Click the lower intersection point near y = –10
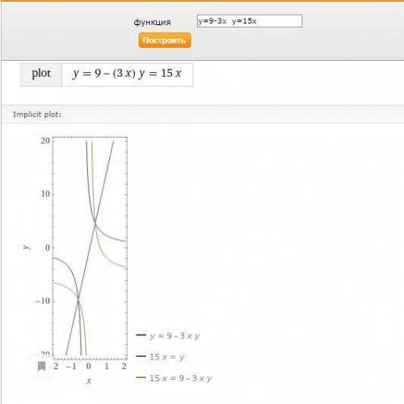 [78, 299]
